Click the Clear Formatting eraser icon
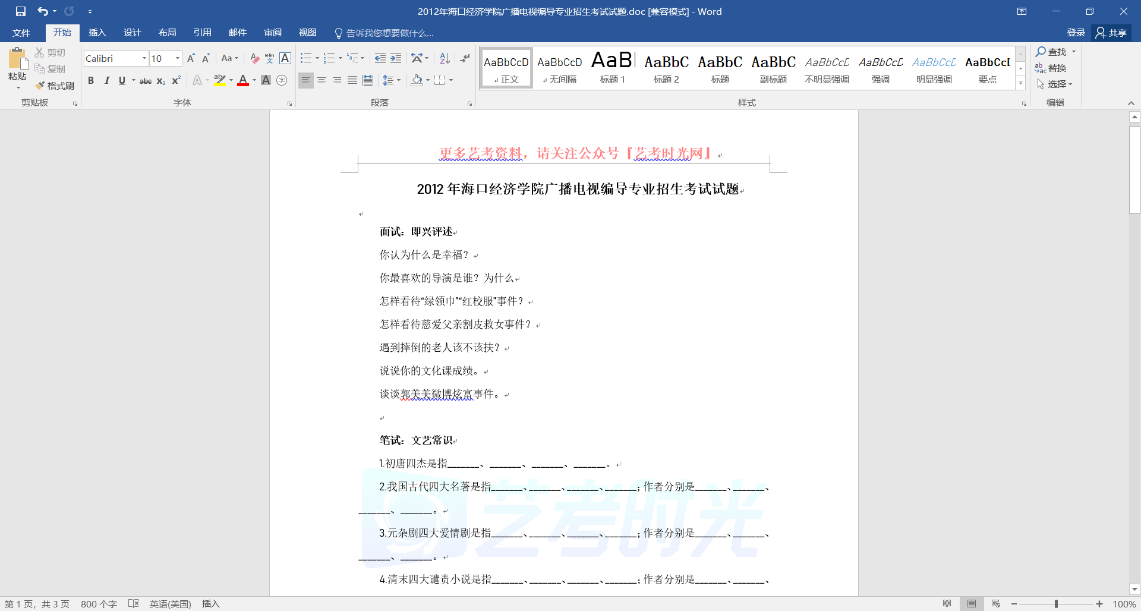Screen dimensions: 1141x611 click(x=254, y=58)
